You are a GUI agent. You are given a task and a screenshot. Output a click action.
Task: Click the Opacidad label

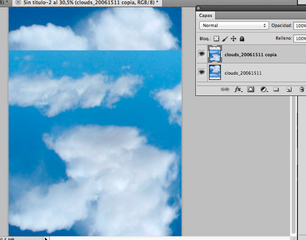pyautogui.click(x=282, y=26)
